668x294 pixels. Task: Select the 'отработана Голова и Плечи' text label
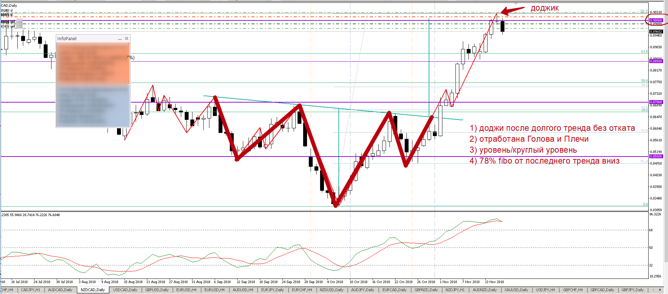529,139
